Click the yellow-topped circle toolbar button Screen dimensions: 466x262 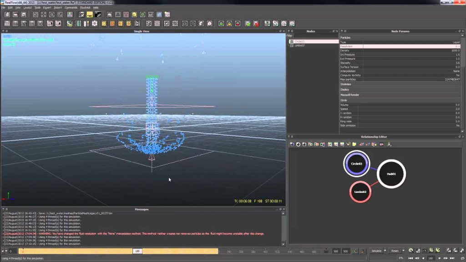(229, 24)
